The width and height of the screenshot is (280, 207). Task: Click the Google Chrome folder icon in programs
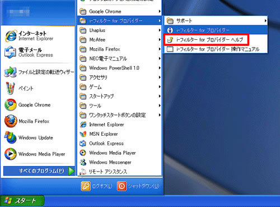[x=83, y=11]
